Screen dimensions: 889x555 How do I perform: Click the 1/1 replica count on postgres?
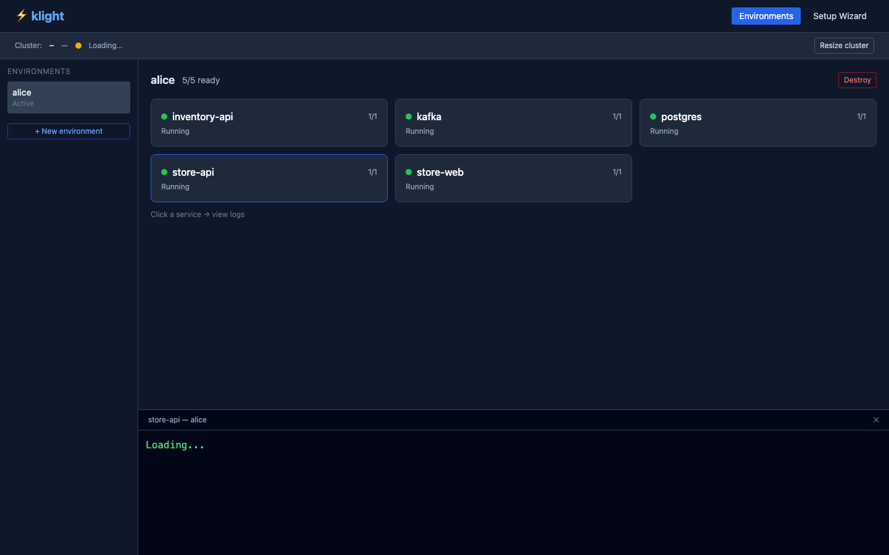point(861,117)
